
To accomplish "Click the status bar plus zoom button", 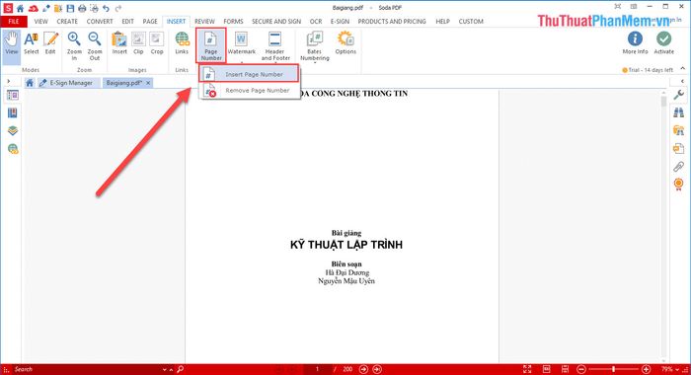I will (646, 369).
